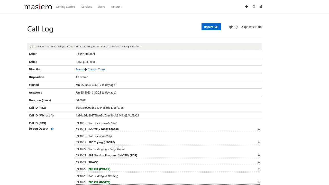
Task: Toggle the switch next to Diagnostic Hold label
Action: (233, 27)
